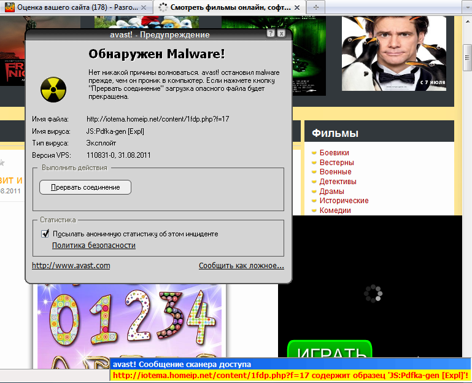Click the Сообщить как ложное link
This screenshot has width=472, height=383.
click(x=241, y=266)
